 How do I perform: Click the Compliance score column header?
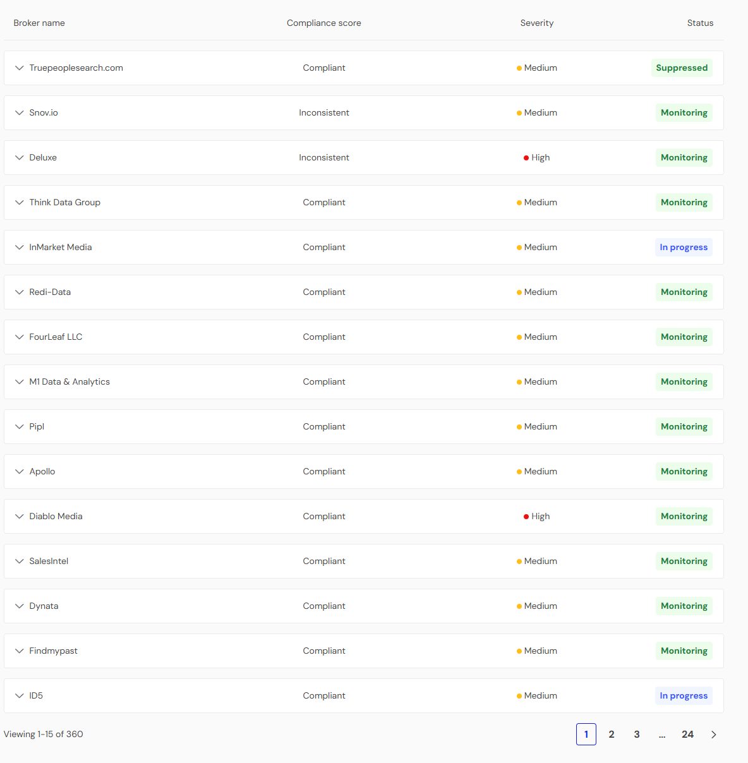[x=324, y=23]
